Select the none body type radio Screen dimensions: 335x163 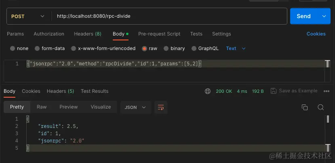pyautogui.click(x=13, y=48)
